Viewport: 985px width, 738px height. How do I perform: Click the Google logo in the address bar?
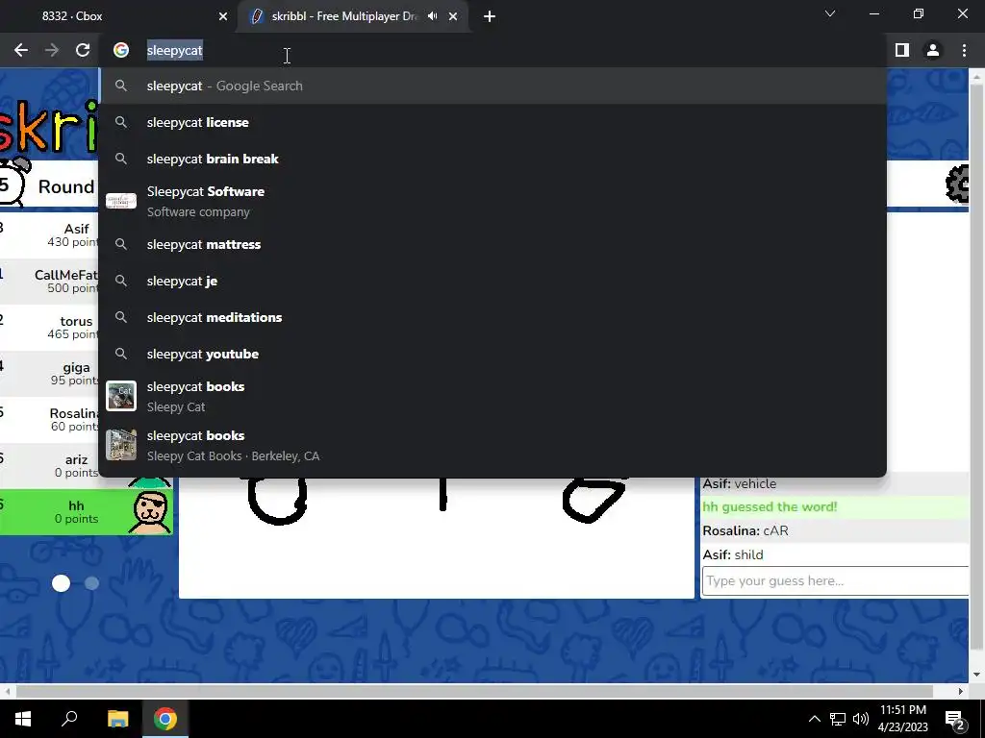pyautogui.click(x=121, y=50)
